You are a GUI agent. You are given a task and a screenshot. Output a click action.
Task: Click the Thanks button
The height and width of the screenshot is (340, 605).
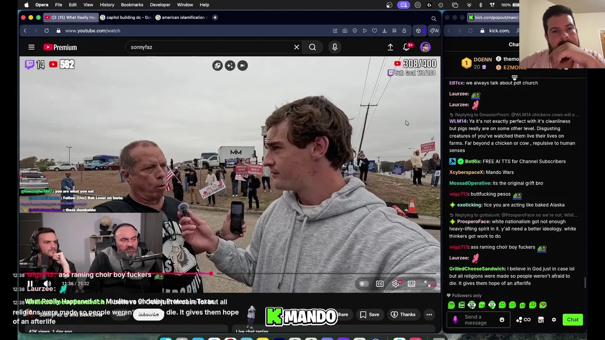click(403, 314)
